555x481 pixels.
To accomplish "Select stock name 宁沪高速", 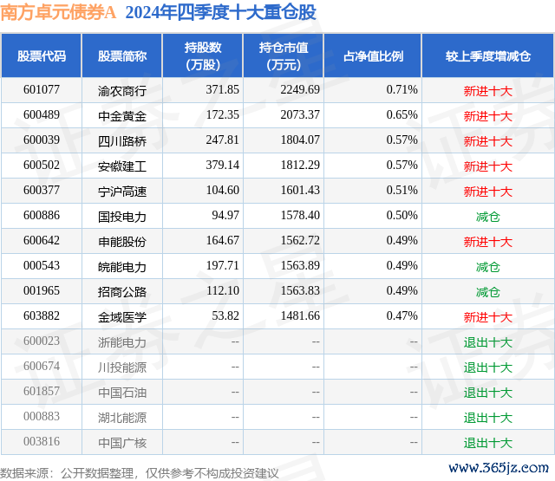I will pos(122,192).
